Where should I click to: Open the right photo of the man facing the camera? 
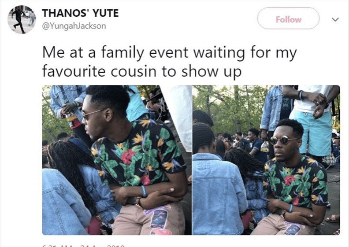(x=266, y=160)
